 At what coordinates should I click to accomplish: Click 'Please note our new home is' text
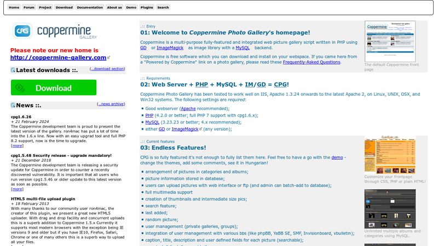pyautogui.click(x=54, y=50)
